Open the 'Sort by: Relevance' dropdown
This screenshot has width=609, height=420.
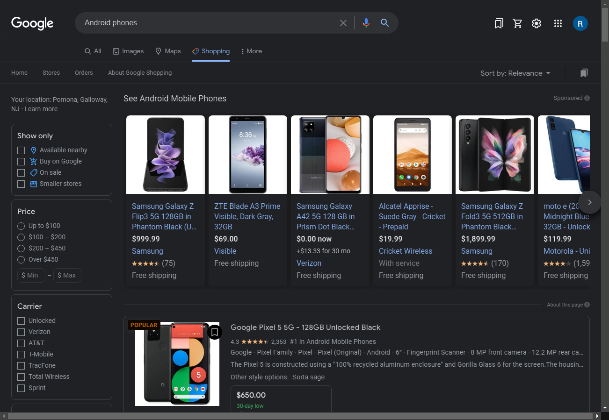[x=515, y=73]
